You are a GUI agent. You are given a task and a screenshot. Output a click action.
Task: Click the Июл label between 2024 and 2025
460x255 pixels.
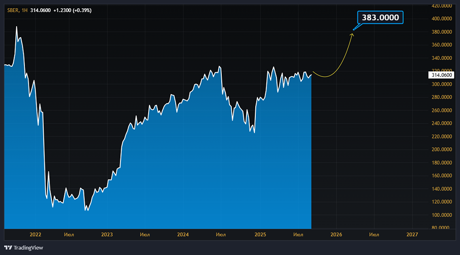pos(221,234)
